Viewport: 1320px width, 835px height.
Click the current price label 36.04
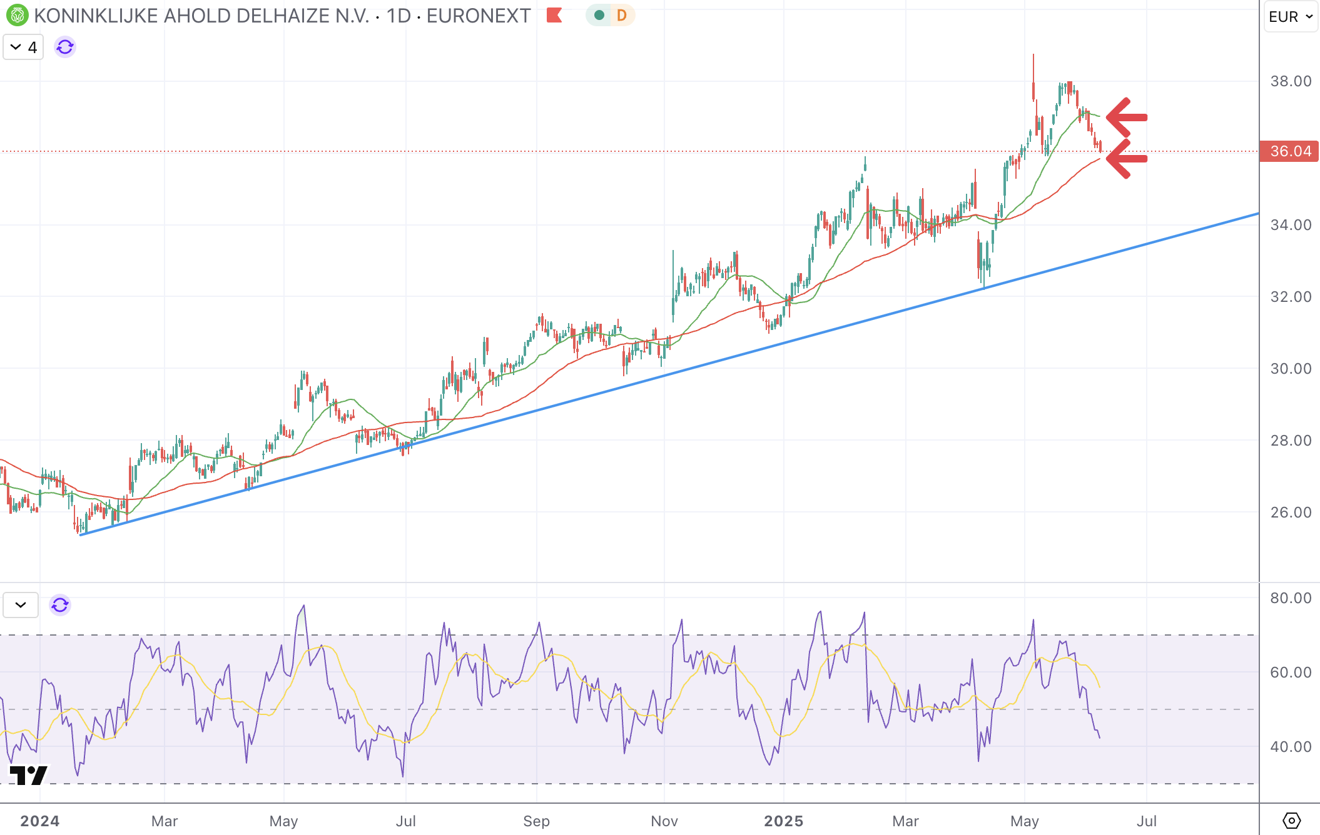[x=1289, y=151]
